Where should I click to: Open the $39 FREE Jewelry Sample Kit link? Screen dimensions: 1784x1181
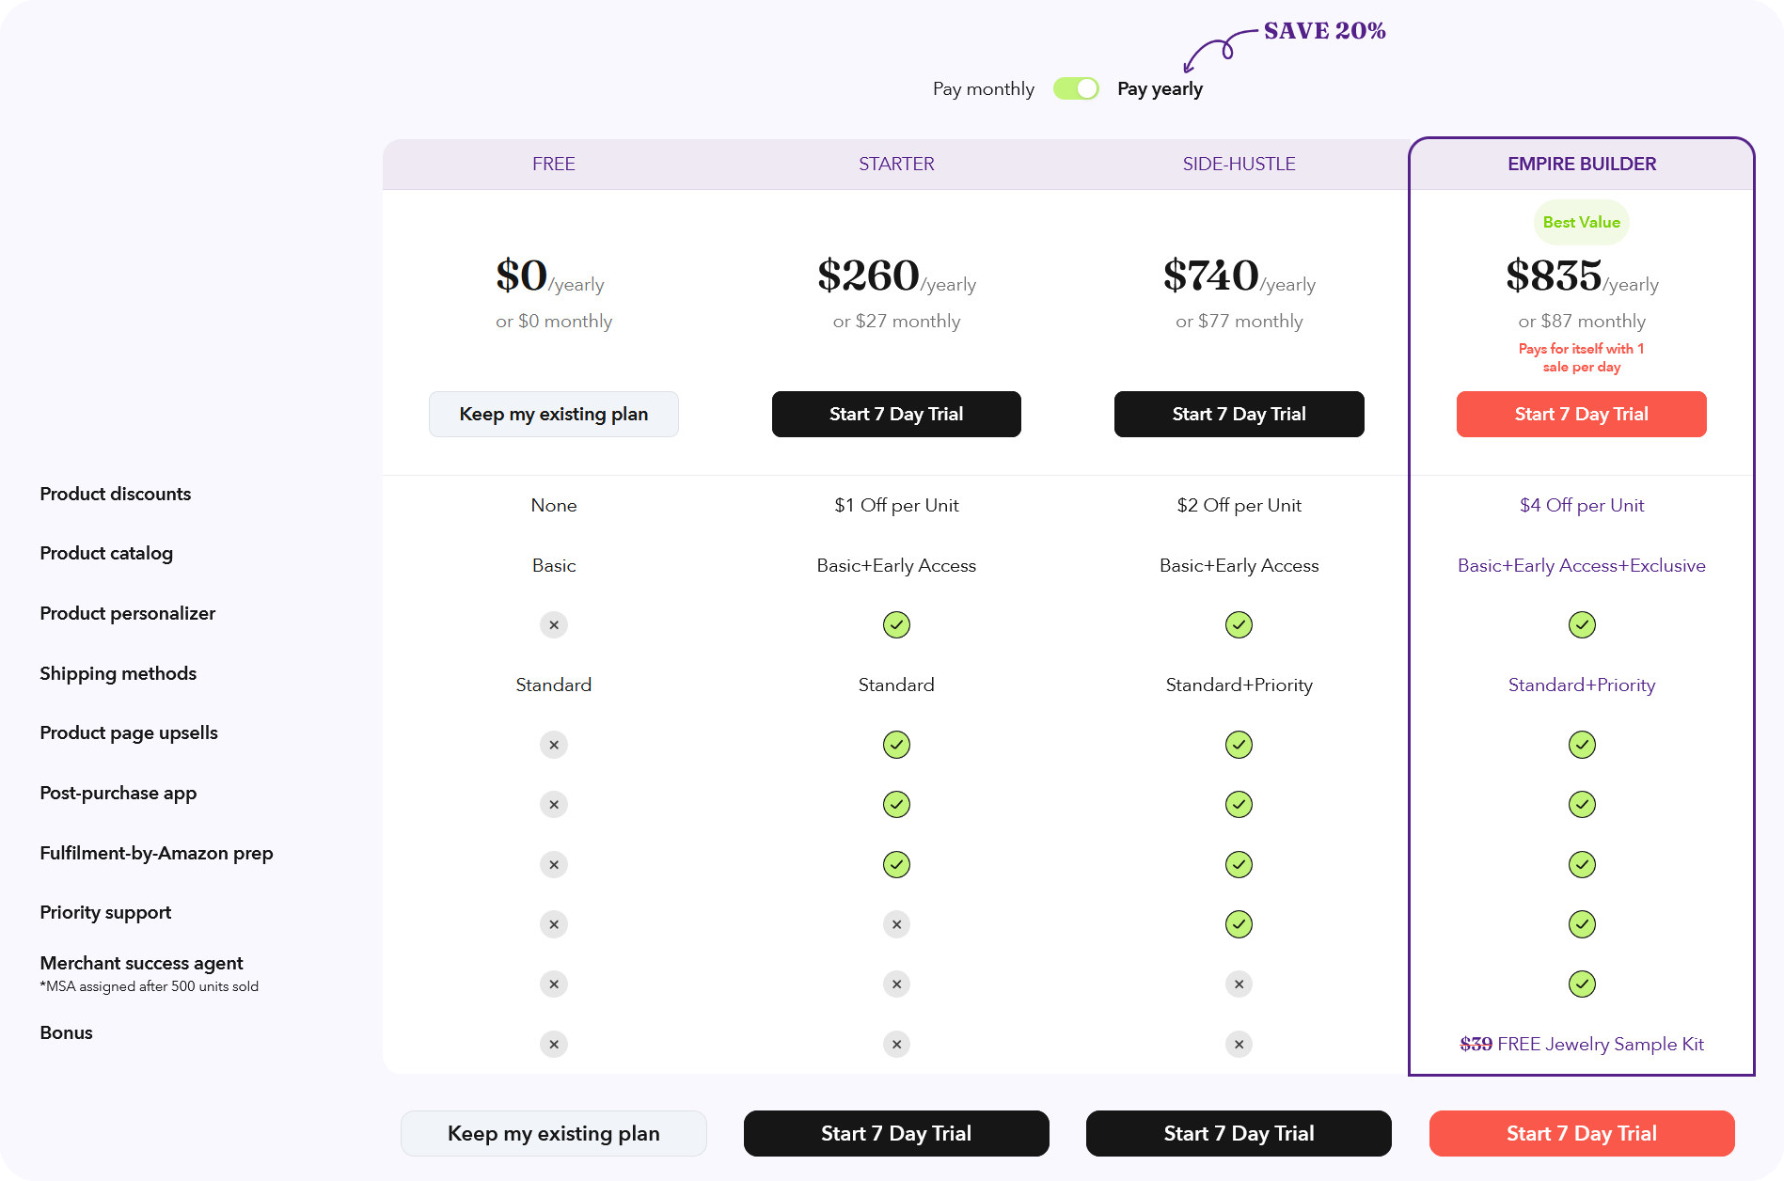[1581, 1044]
